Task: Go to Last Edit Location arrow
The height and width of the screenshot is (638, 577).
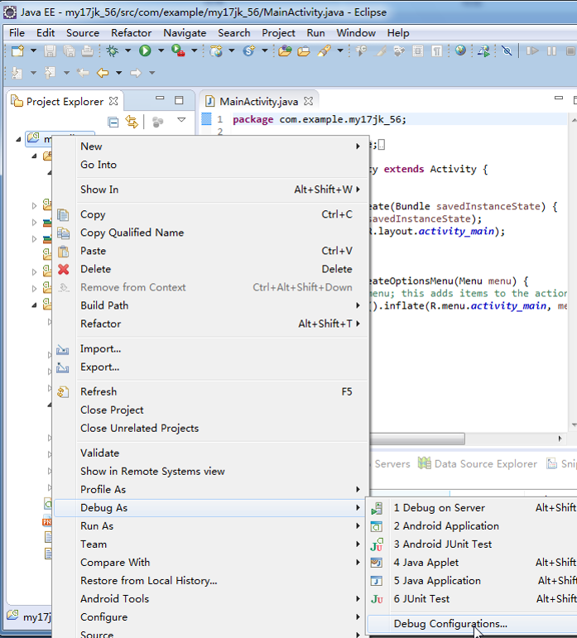Action: pos(83,73)
